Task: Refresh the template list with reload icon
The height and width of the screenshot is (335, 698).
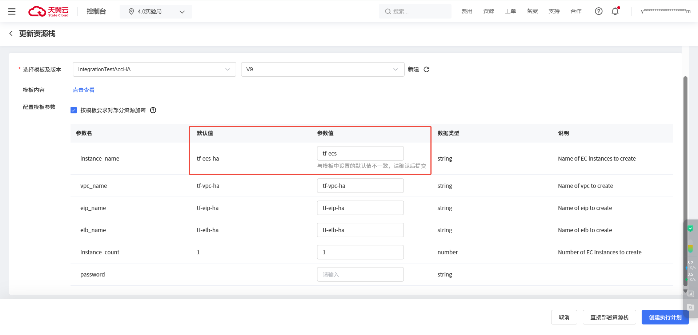Action: (426, 69)
